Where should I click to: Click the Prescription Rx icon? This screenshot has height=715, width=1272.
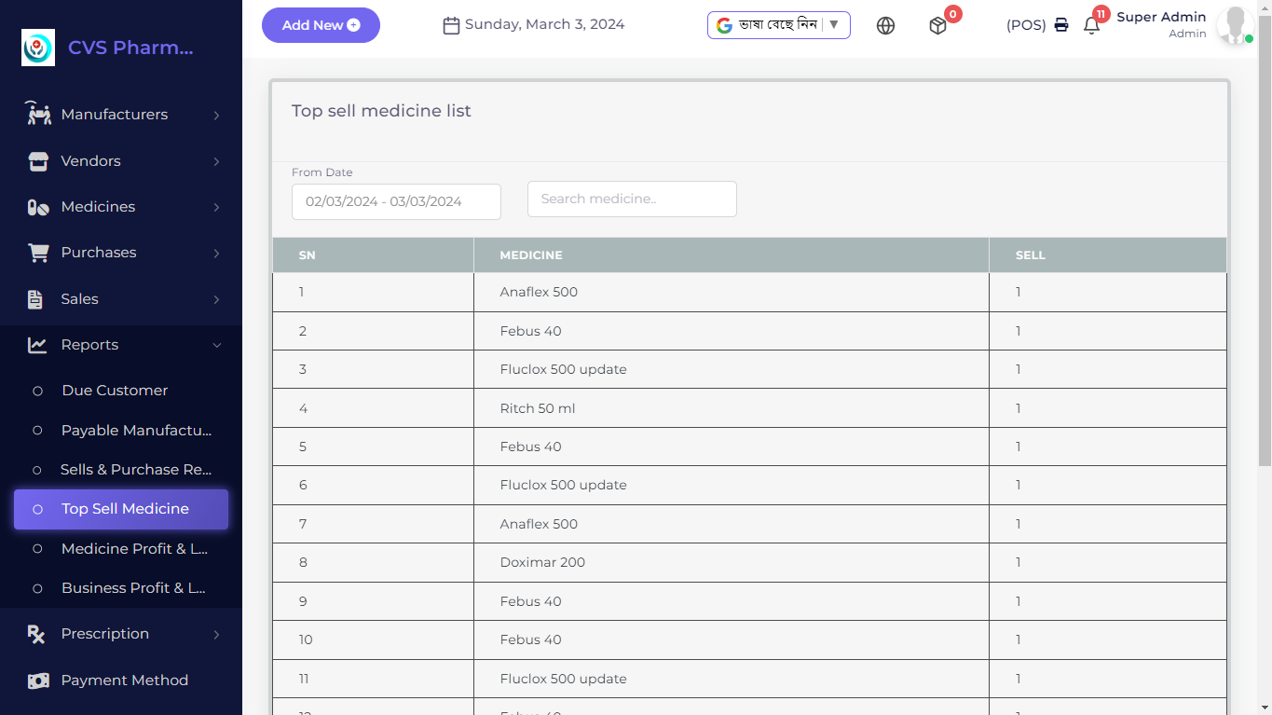pos(36,635)
